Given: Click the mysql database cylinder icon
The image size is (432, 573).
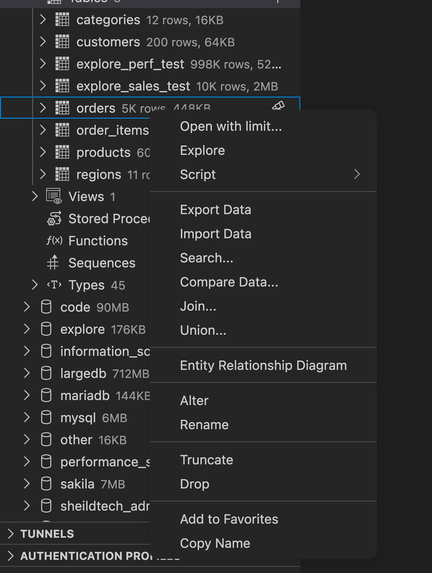Looking at the screenshot, I should point(46,417).
